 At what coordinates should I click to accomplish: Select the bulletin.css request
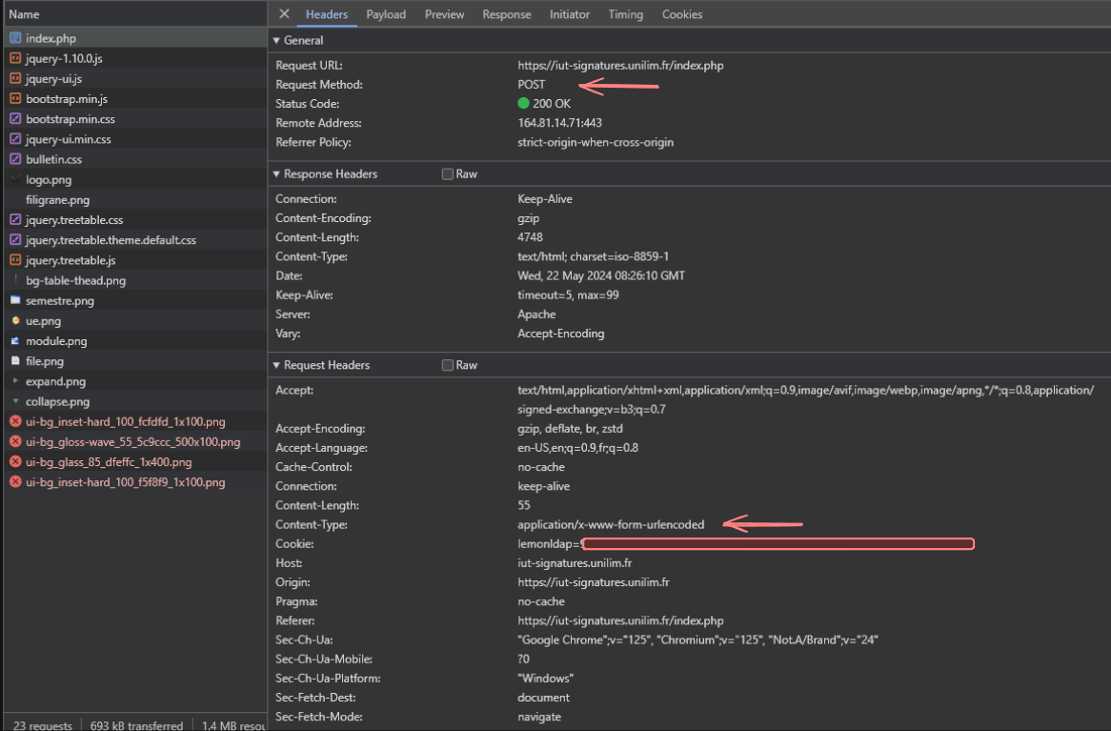pos(53,159)
